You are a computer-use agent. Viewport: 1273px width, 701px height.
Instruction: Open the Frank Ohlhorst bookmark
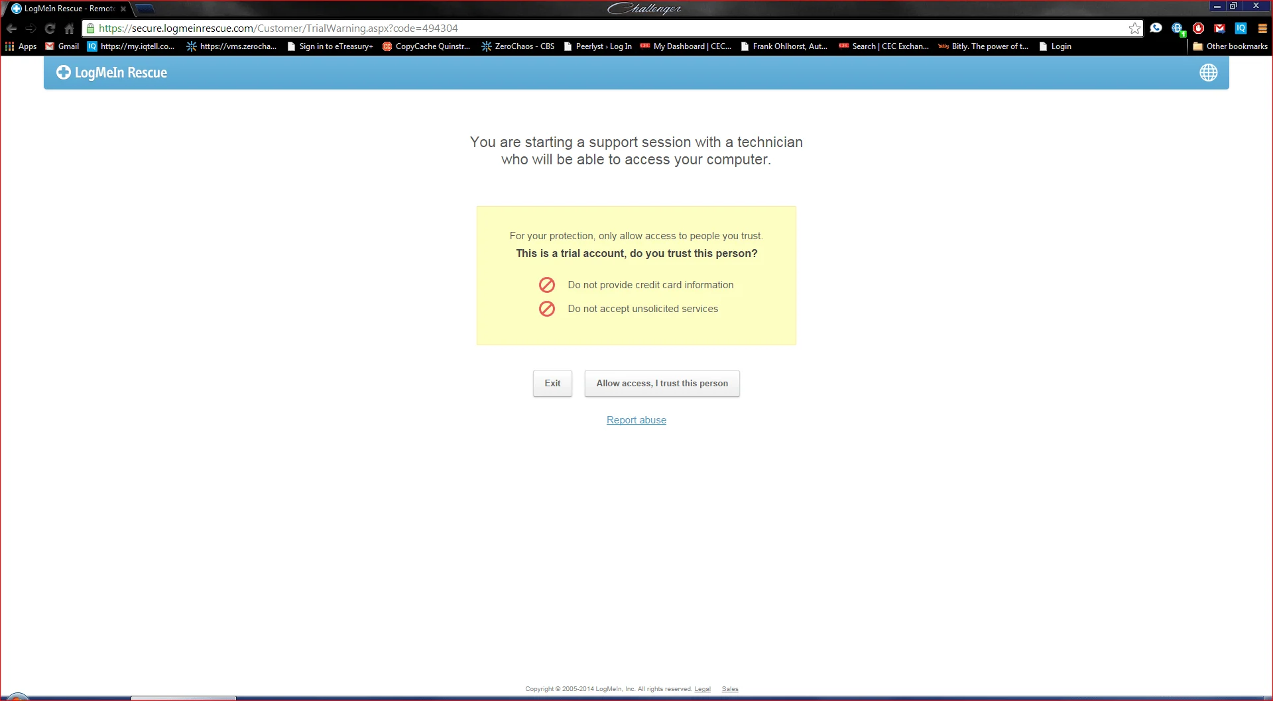tap(784, 46)
